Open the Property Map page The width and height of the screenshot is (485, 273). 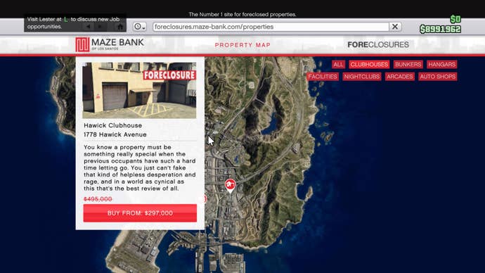click(242, 45)
